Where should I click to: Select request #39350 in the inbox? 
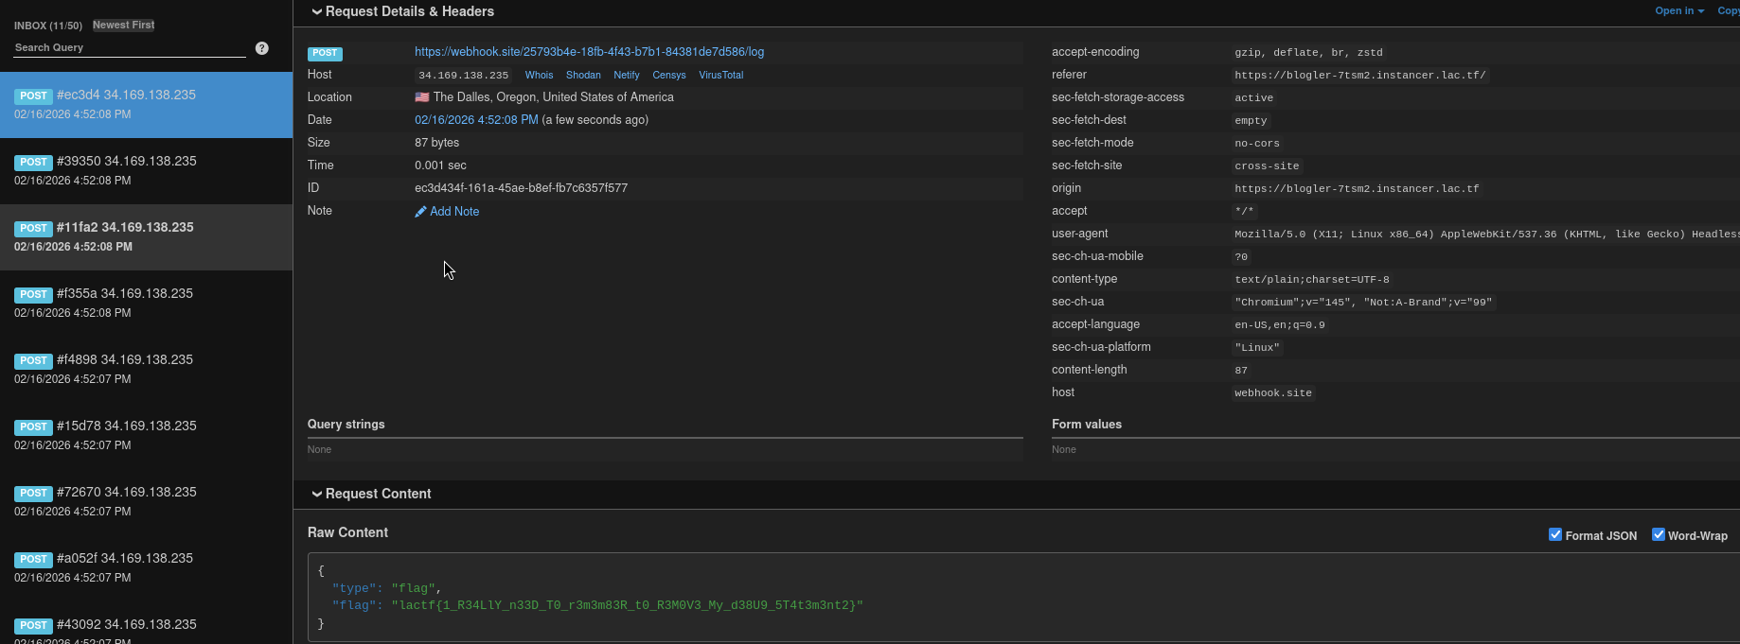pos(146,171)
